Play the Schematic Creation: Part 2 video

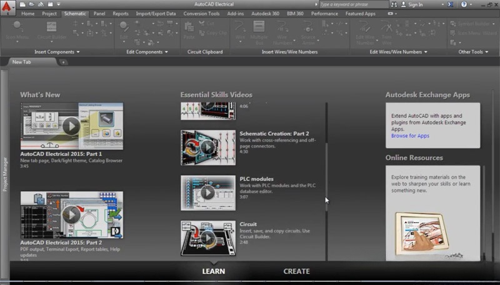208,147
